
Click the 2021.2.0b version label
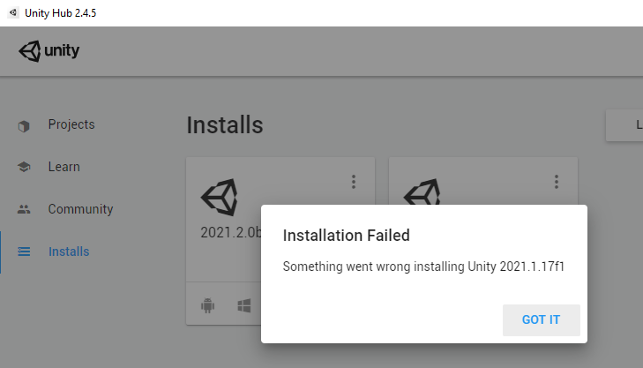[x=231, y=233]
